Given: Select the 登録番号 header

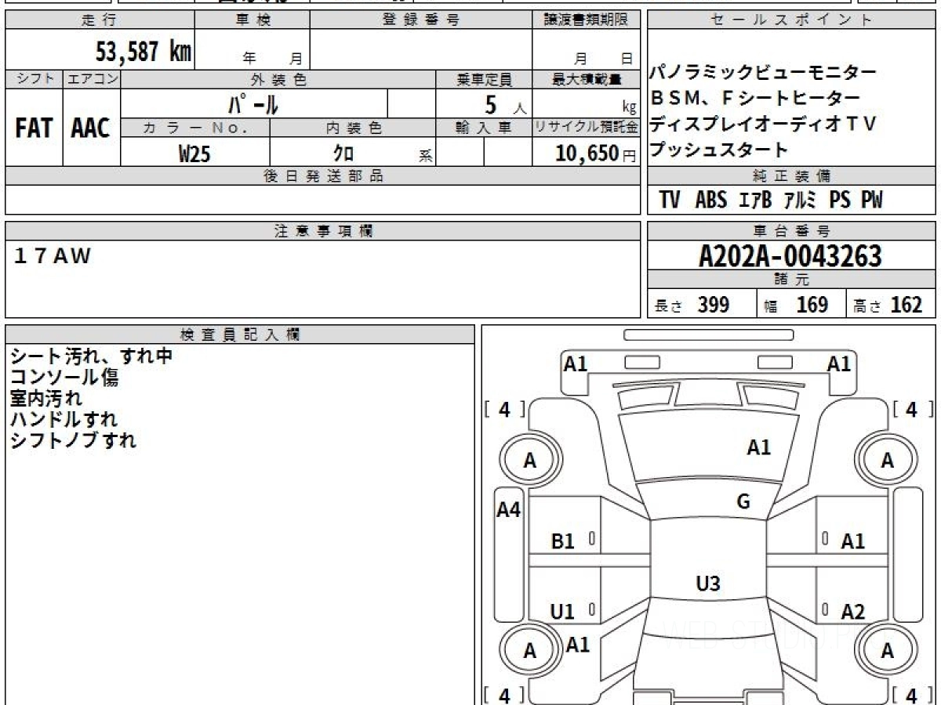Looking at the screenshot, I should click(x=421, y=20).
